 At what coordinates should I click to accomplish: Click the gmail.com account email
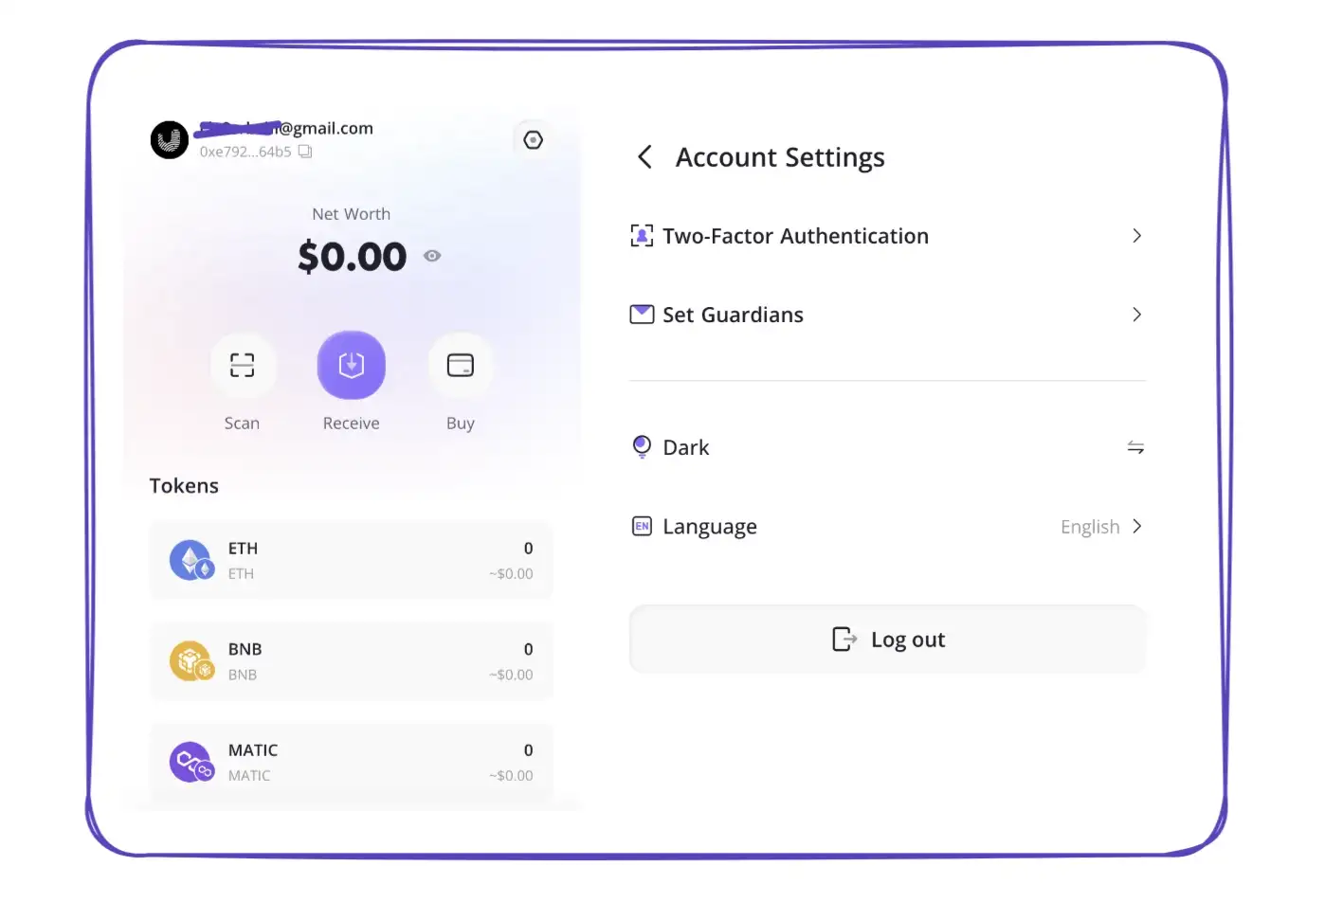pyautogui.click(x=286, y=128)
